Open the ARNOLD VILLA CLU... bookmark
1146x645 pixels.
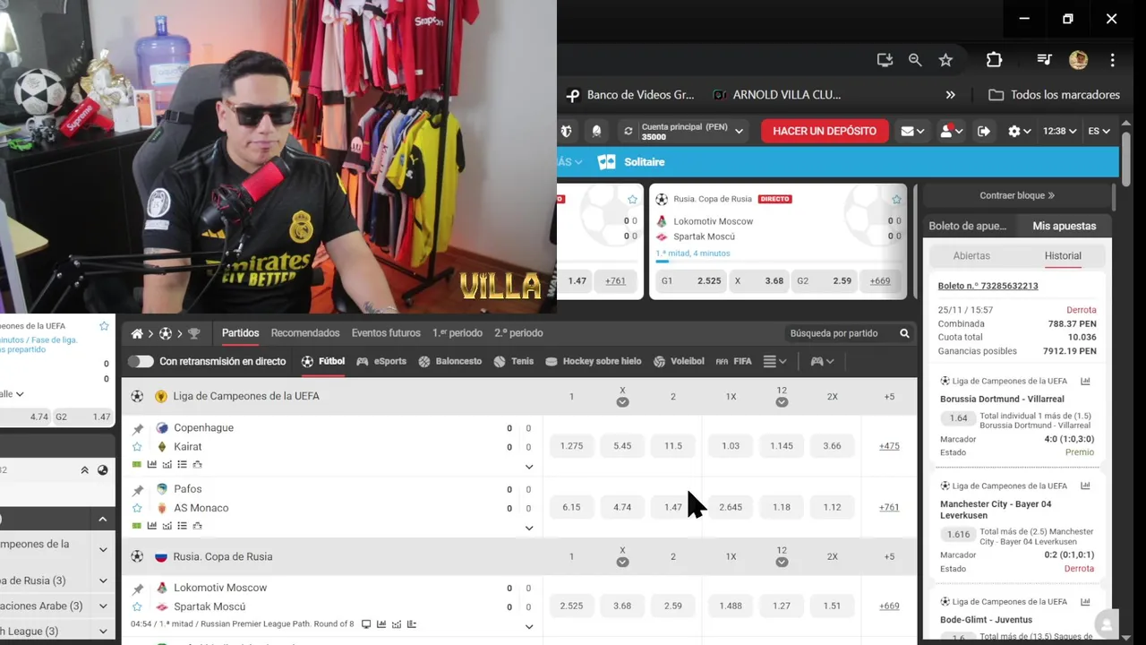click(777, 95)
